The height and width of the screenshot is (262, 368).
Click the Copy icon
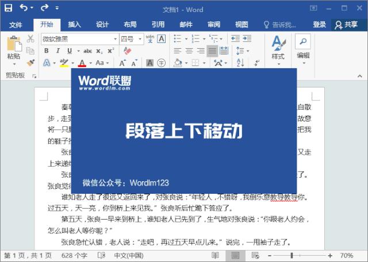[x=30, y=50]
